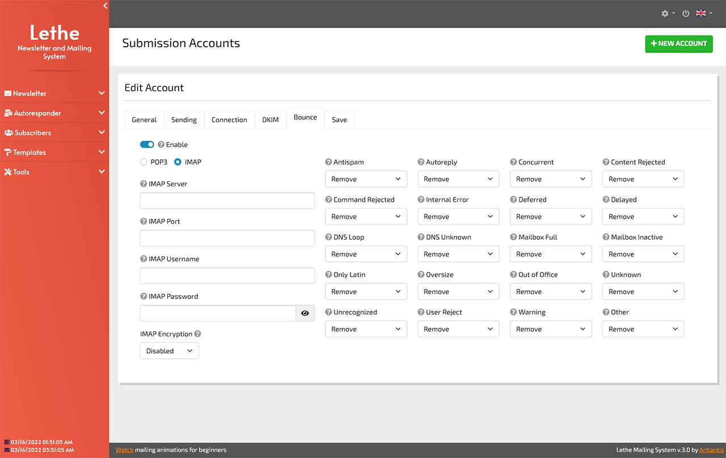Click the IMAP Port help icon
726x458 pixels.
point(143,221)
